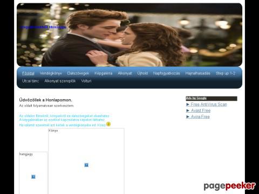Open Napfogyatkozás menu item
This screenshot has width=259, height=194.
(x=167, y=73)
